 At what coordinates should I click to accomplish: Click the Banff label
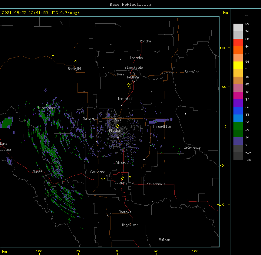38,172
